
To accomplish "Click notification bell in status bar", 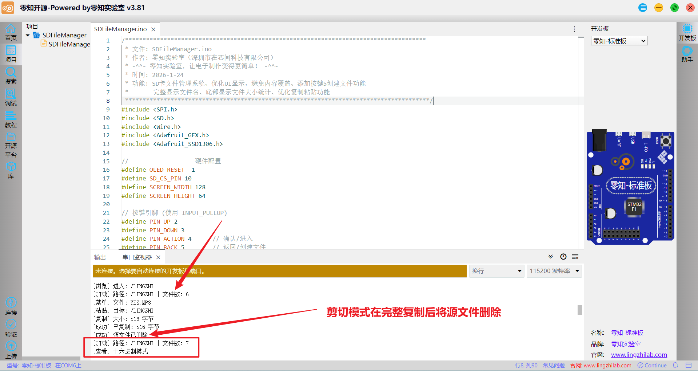I will point(675,366).
